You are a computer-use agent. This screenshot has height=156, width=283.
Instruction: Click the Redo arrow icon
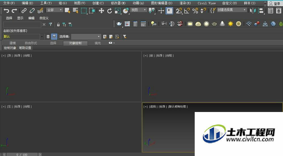[x=14, y=11]
